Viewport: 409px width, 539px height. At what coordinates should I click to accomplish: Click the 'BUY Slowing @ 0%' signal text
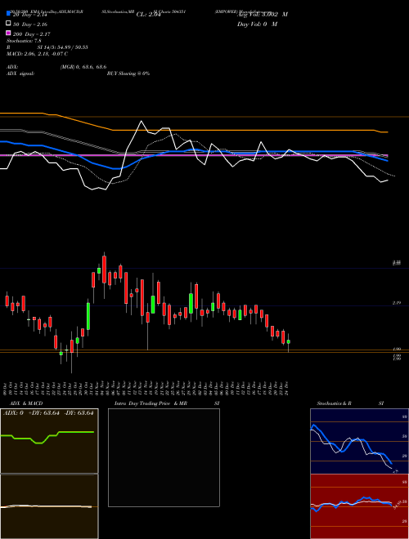[x=128, y=73]
